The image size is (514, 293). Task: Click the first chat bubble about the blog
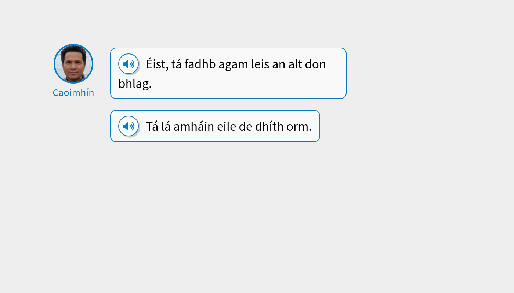pos(228,73)
